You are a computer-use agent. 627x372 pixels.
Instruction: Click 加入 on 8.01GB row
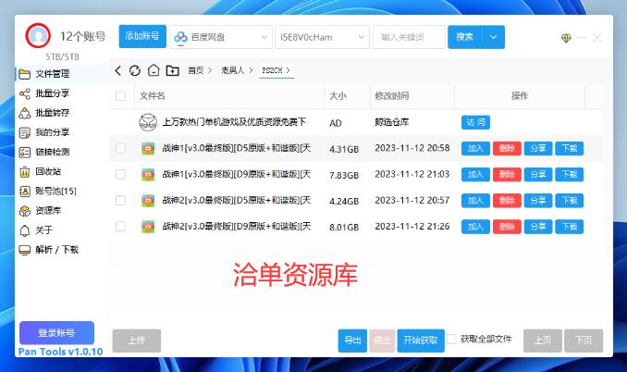tap(475, 227)
